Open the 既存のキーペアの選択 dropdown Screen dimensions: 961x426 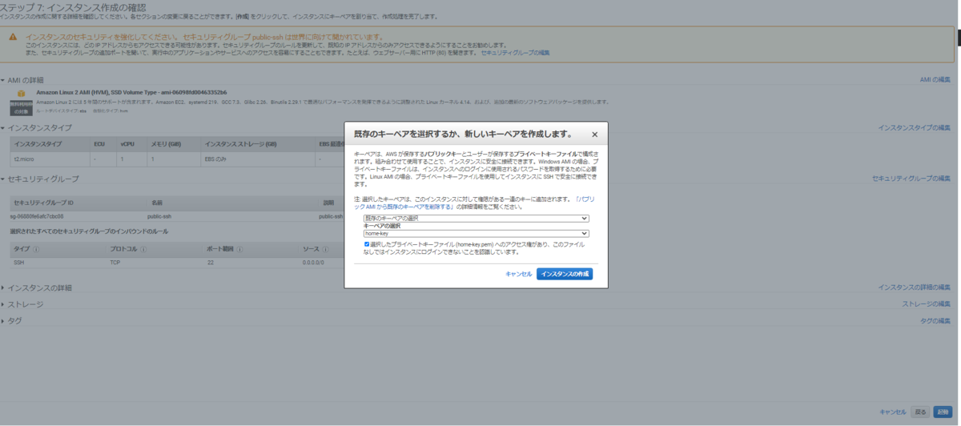(476, 218)
